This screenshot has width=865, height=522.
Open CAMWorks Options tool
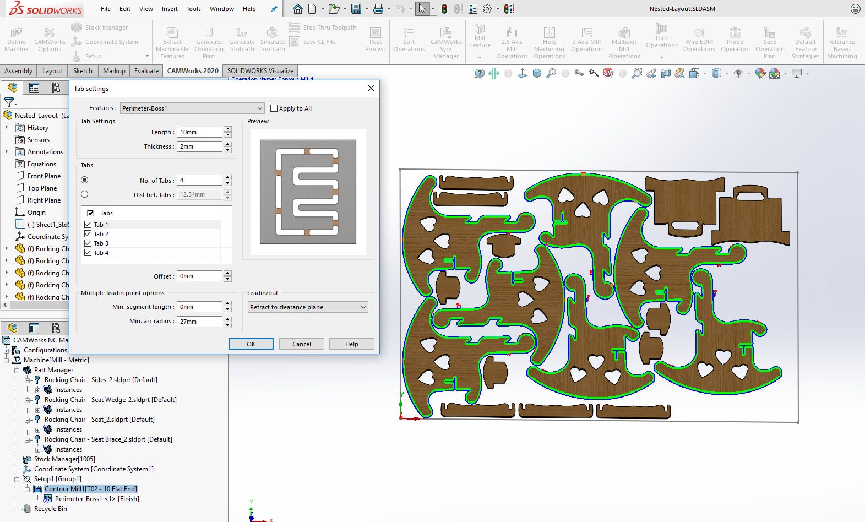(x=50, y=40)
